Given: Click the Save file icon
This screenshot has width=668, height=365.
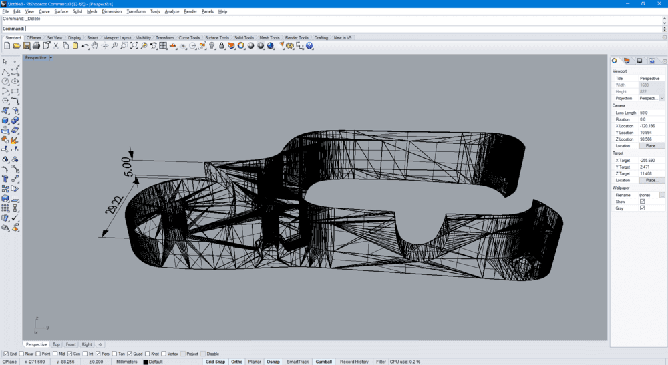Looking at the screenshot, I should coord(27,46).
